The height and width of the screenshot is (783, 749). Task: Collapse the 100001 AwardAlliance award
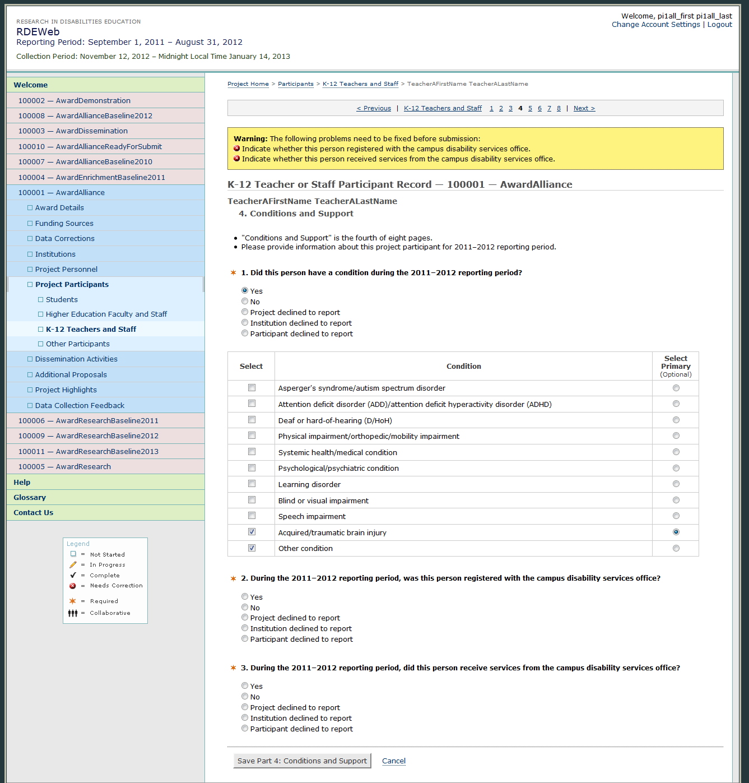pos(61,193)
